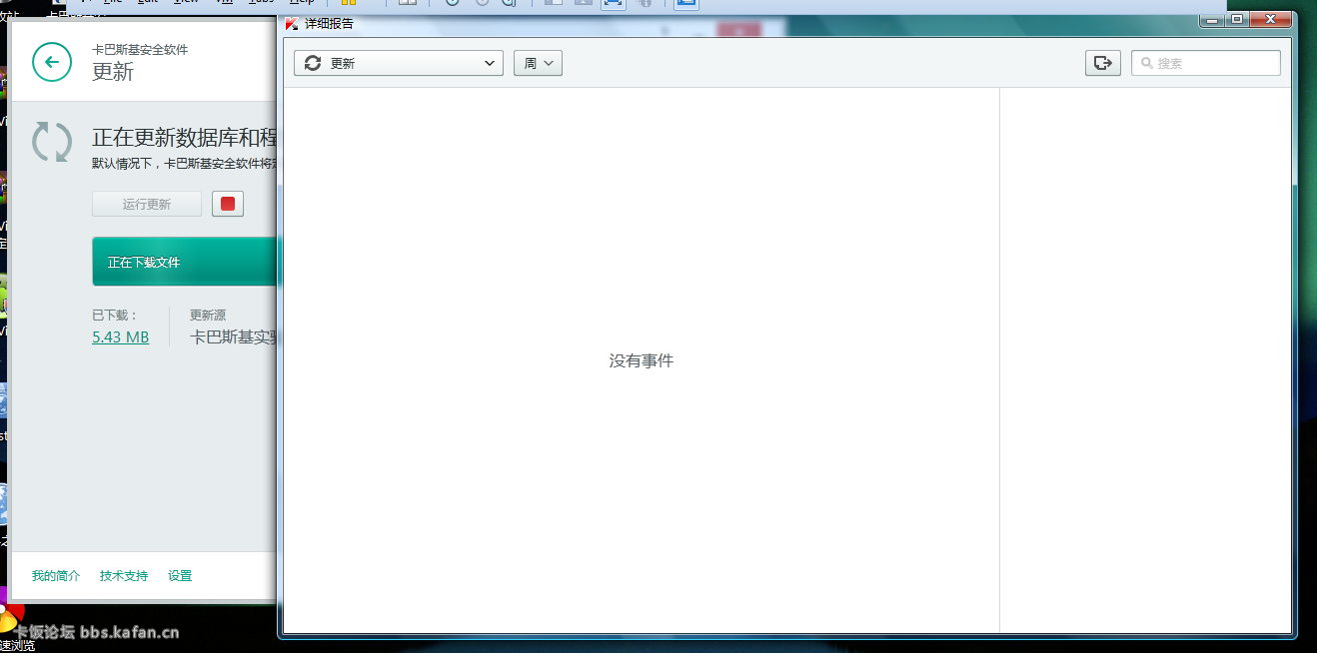1317x653 pixels.
Task: Click the export report icon button
Action: (x=1103, y=63)
